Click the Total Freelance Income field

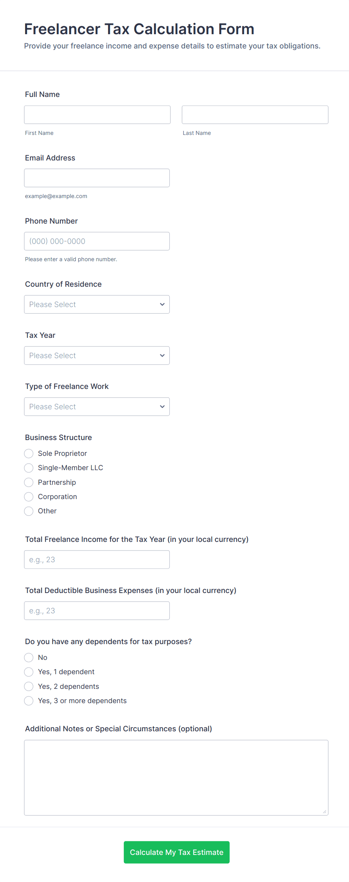pos(97,560)
